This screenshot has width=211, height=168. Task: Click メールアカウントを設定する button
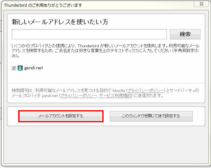tap(61, 116)
